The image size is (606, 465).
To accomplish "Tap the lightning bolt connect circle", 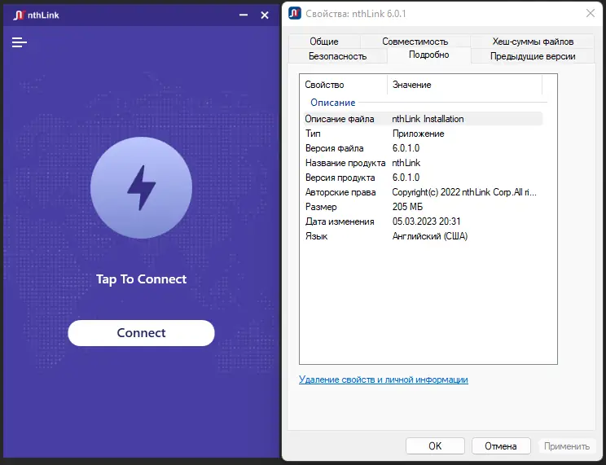I will coord(141,187).
